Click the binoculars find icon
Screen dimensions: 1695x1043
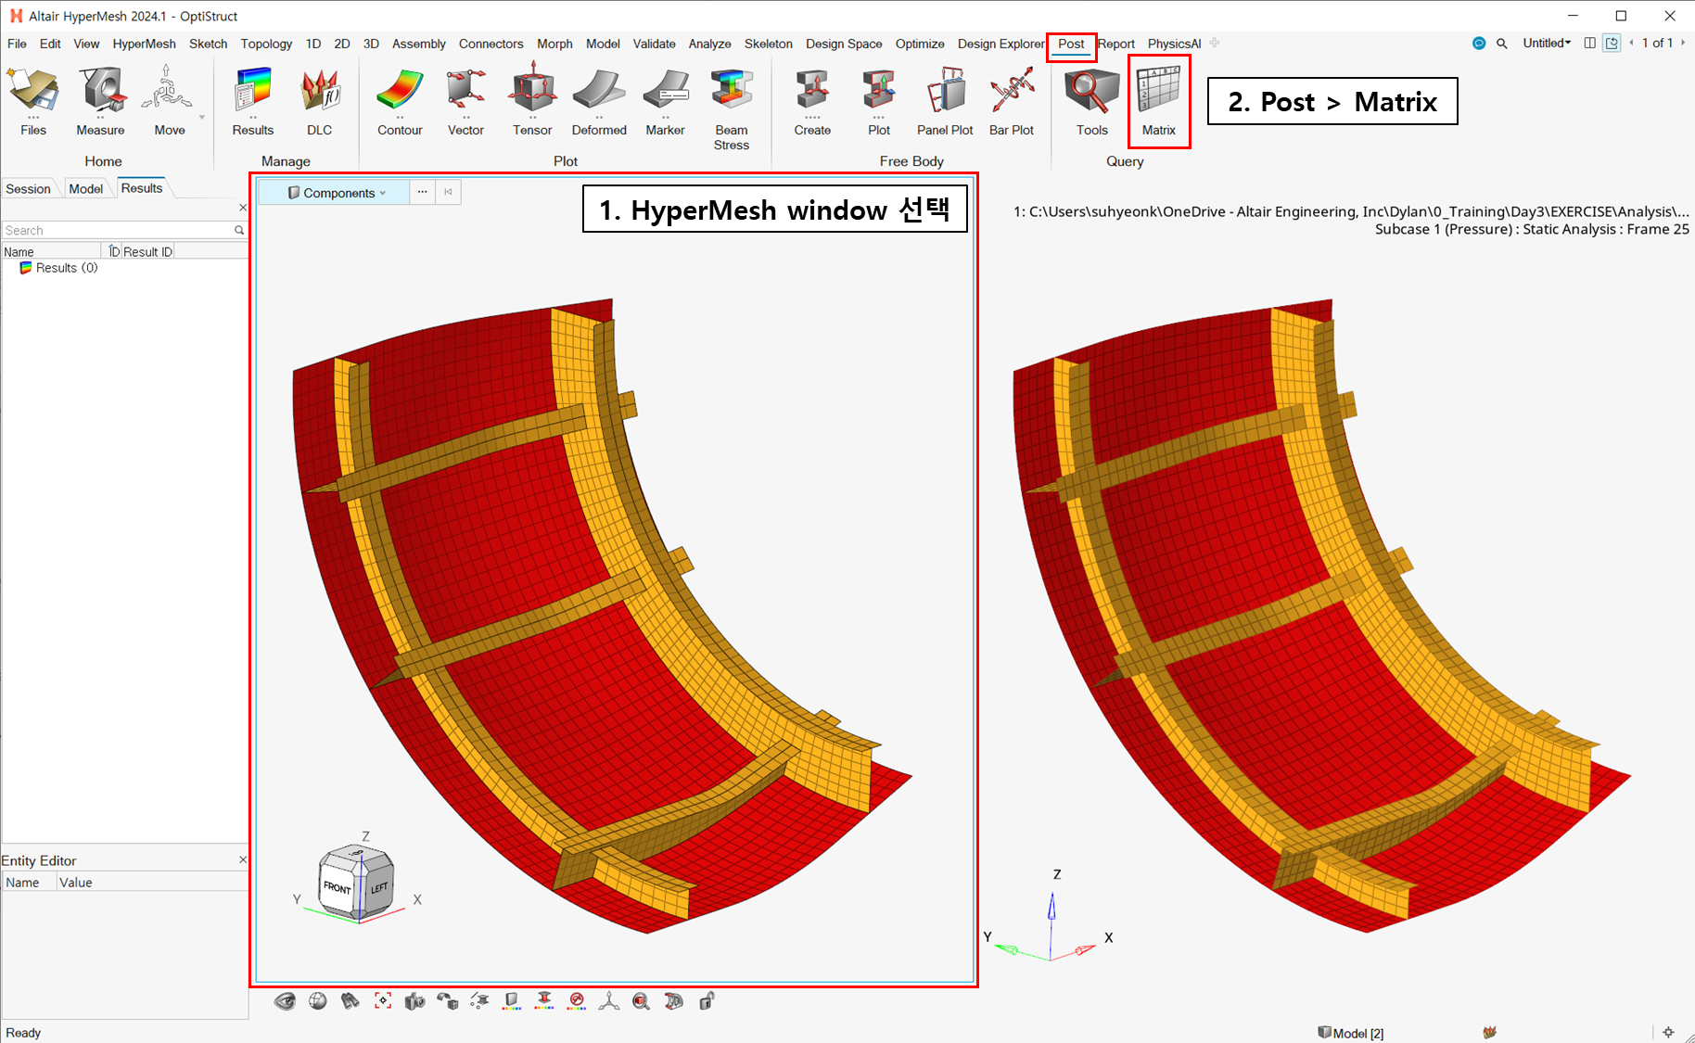click(350, 1001)
